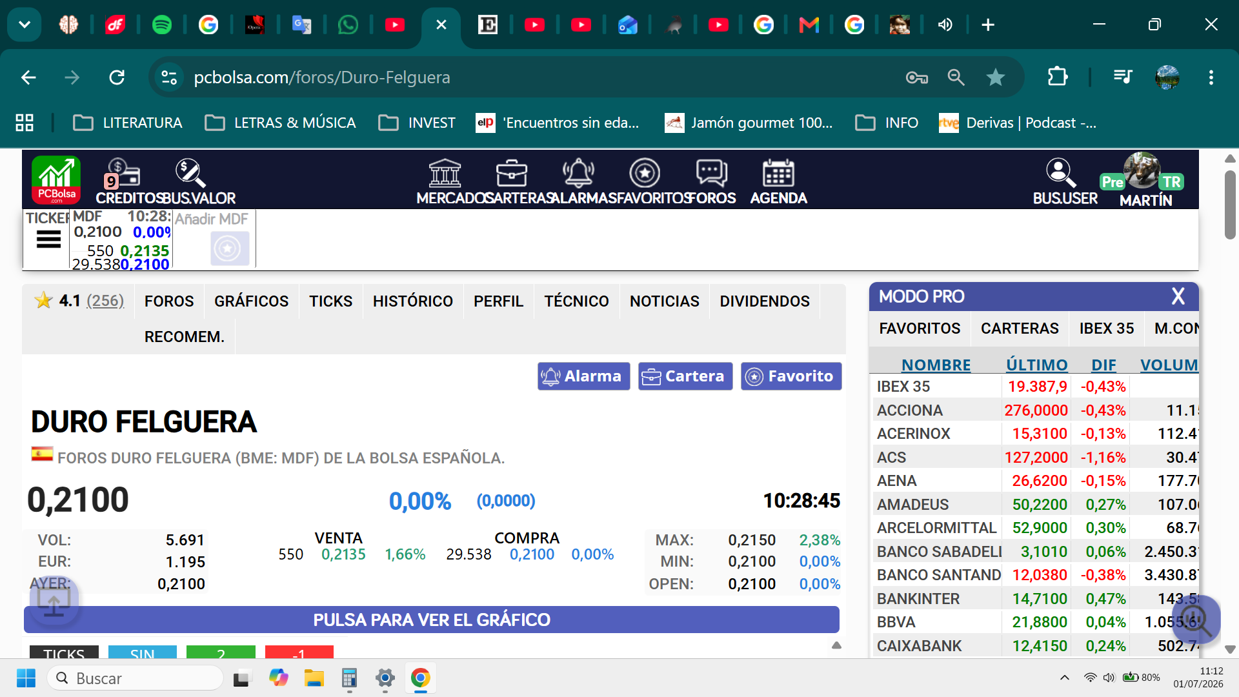
Task: Select CARTERAS tab in Modo Pro
Action: tap(1020, 328)
